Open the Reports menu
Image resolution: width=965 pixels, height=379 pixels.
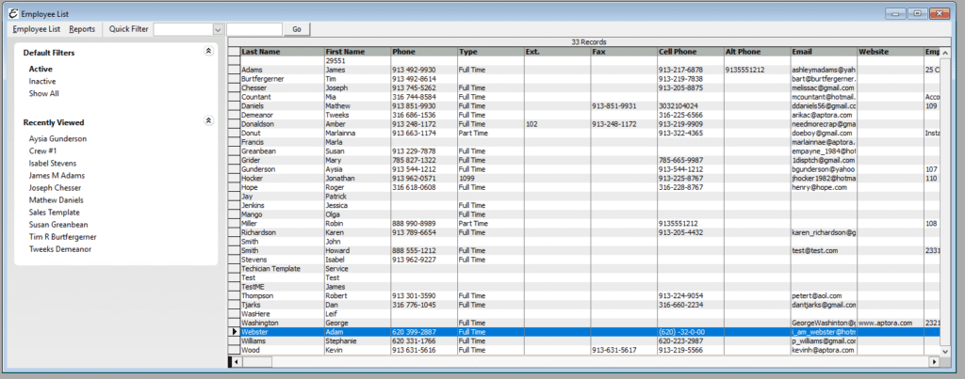(82, 29)
